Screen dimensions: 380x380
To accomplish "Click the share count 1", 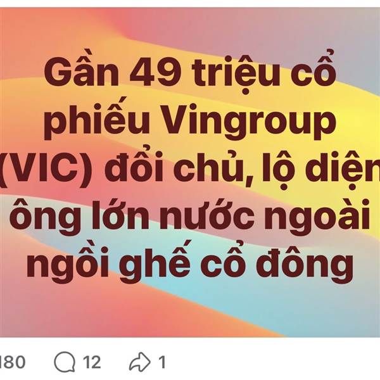I will (x=162, y=362).
